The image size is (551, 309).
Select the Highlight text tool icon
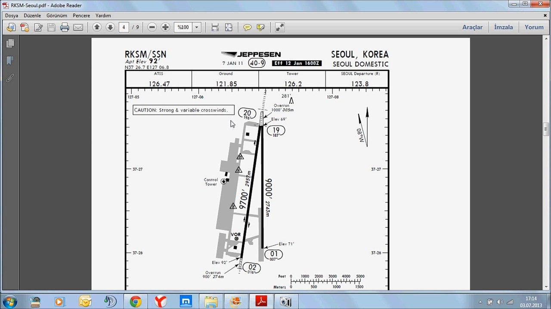[260, 27]
